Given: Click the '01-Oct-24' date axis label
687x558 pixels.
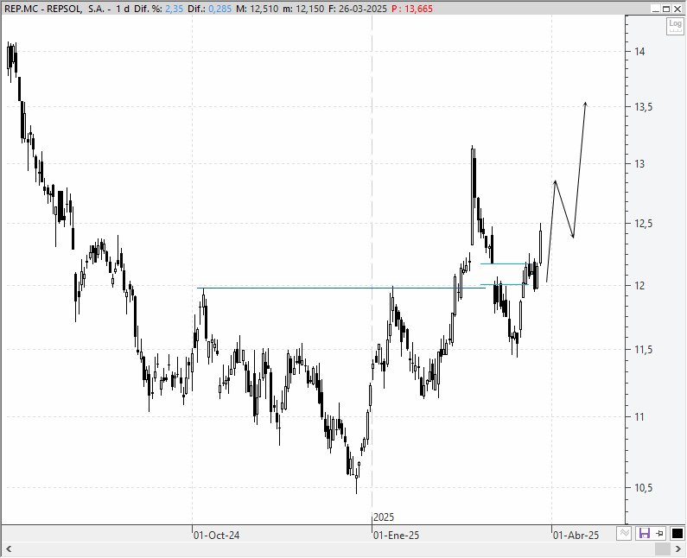Looking at the screenshot, I should tap(216, 536).
